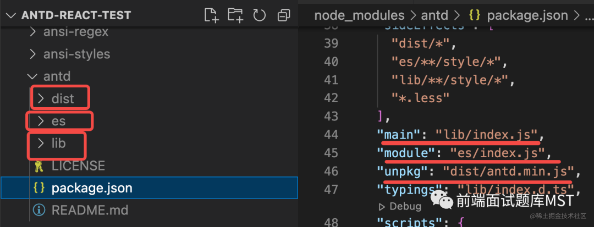Image resolution: width=594 pixels, height=227 pixels.
Task: Collapse the antd folder
Action: click(33, 76)
